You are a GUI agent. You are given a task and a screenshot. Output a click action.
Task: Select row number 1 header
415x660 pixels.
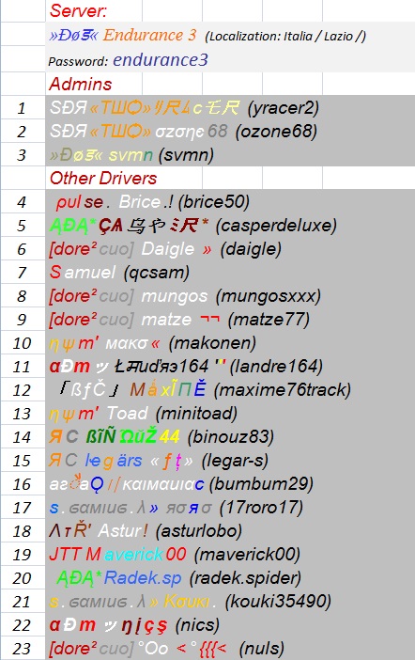click(x=23, y=108)
